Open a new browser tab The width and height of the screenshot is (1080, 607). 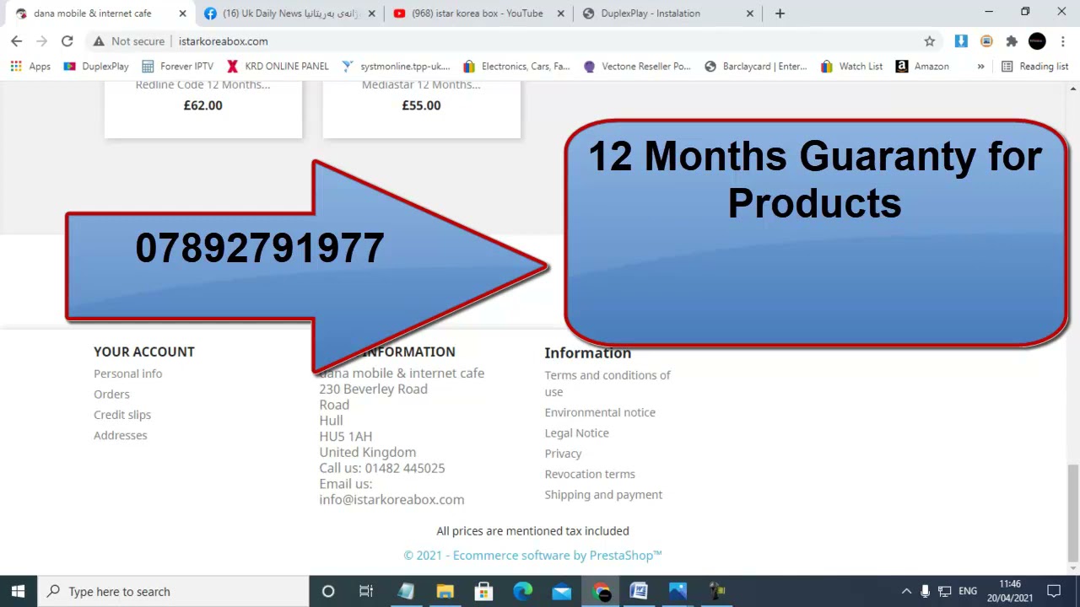coord(780,13)
